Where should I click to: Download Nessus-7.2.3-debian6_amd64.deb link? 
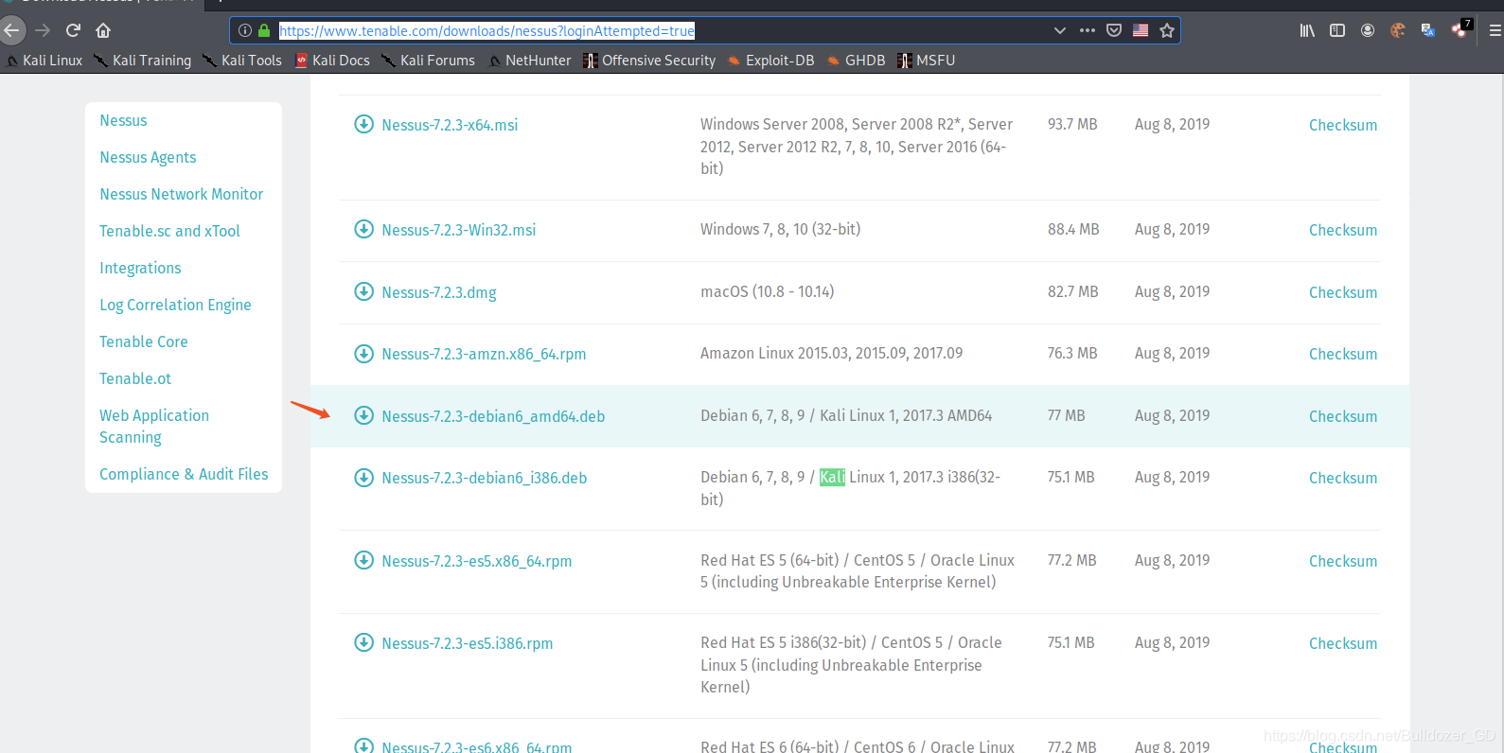(x=493, y=416)
